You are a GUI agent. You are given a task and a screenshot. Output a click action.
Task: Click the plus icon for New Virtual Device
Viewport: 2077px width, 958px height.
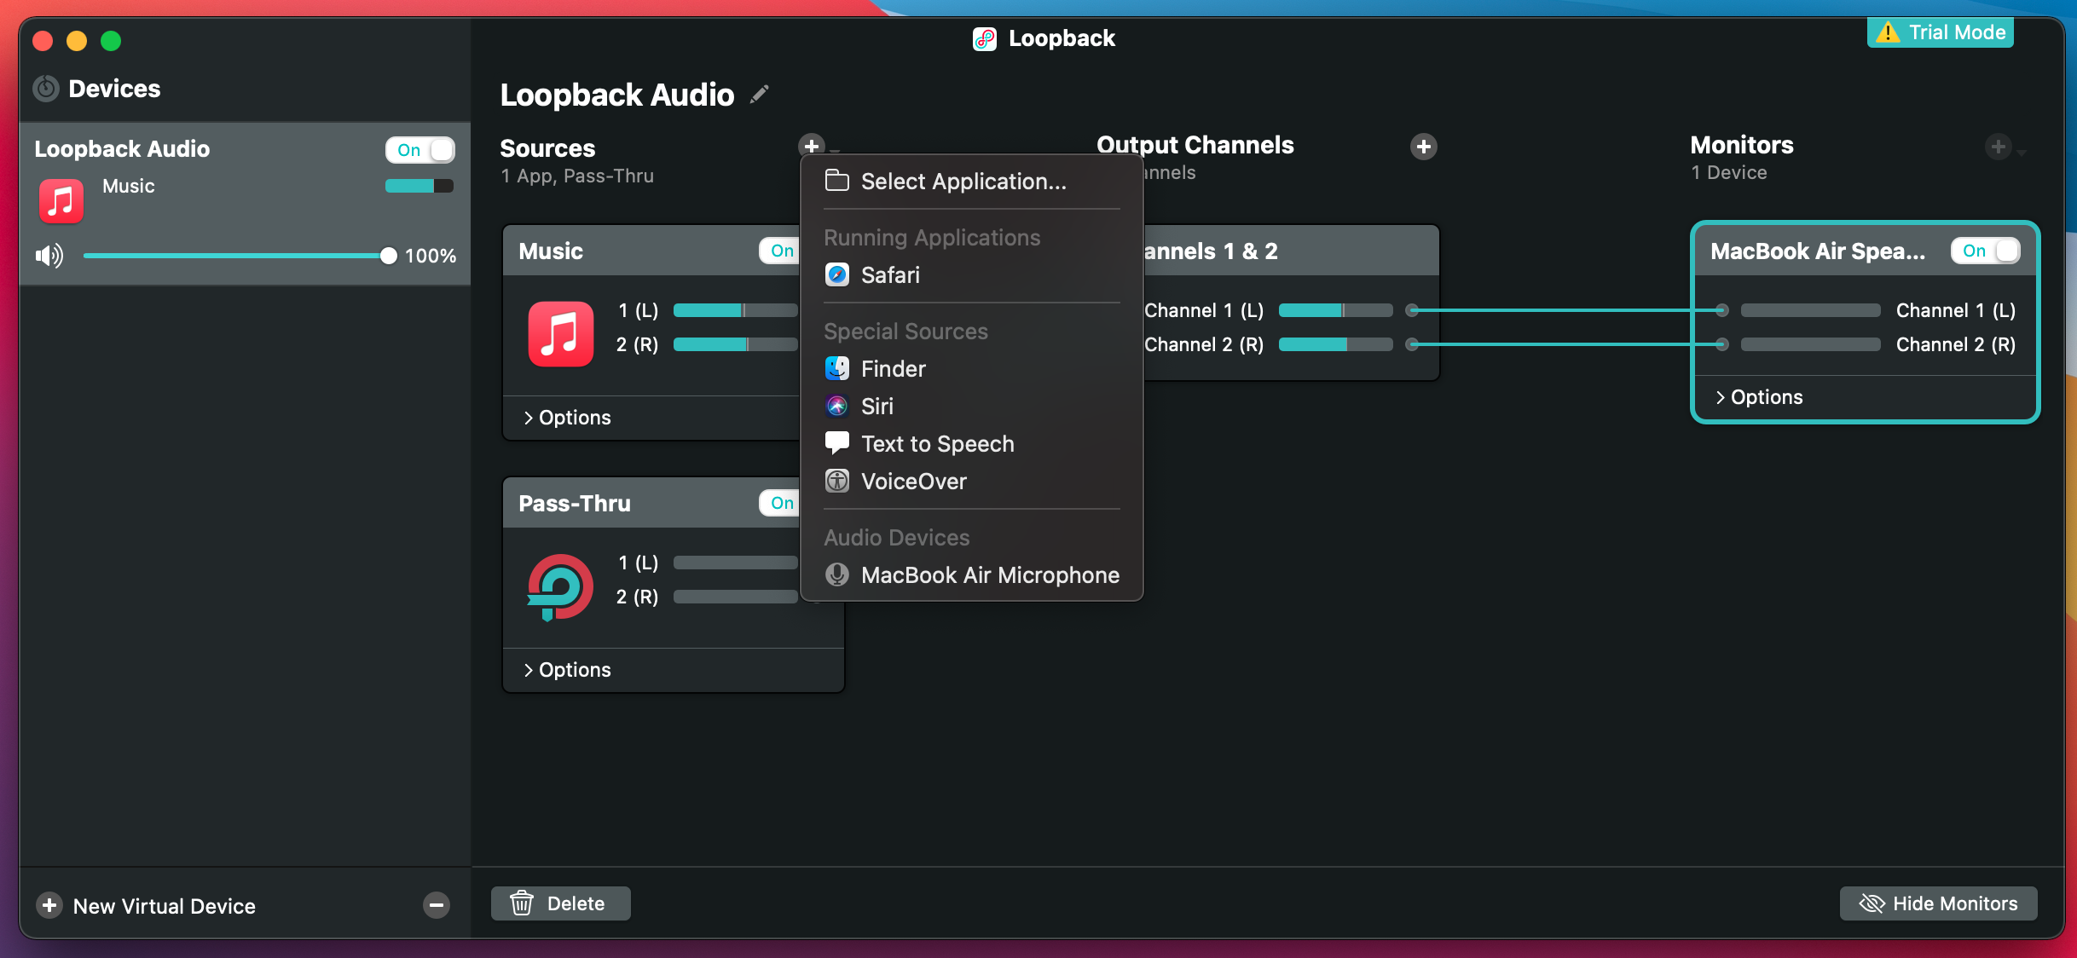pyautogui.click(x=49, y=905)
